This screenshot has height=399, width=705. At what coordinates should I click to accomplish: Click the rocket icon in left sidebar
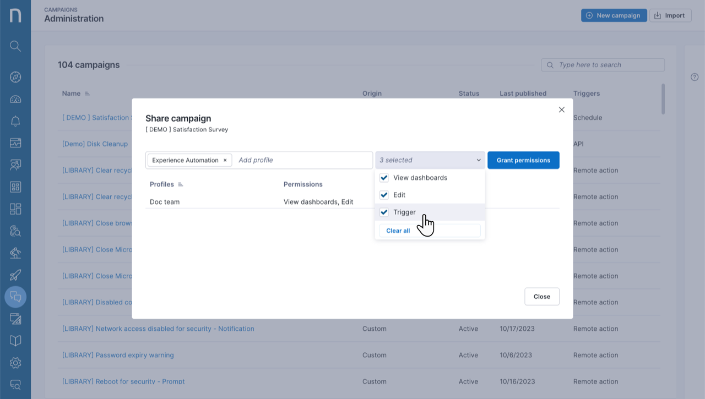(15, 275)
